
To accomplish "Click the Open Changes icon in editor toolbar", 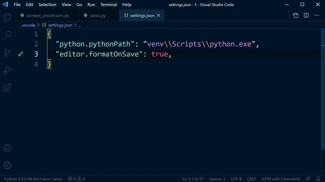I will [296, 15].
